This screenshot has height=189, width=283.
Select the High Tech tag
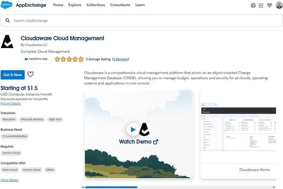point(55,119)
